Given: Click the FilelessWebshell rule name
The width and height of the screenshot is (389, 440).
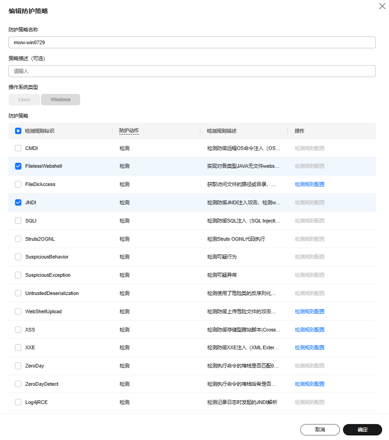Looking at the screenshot, I should (x=44, y=166).
